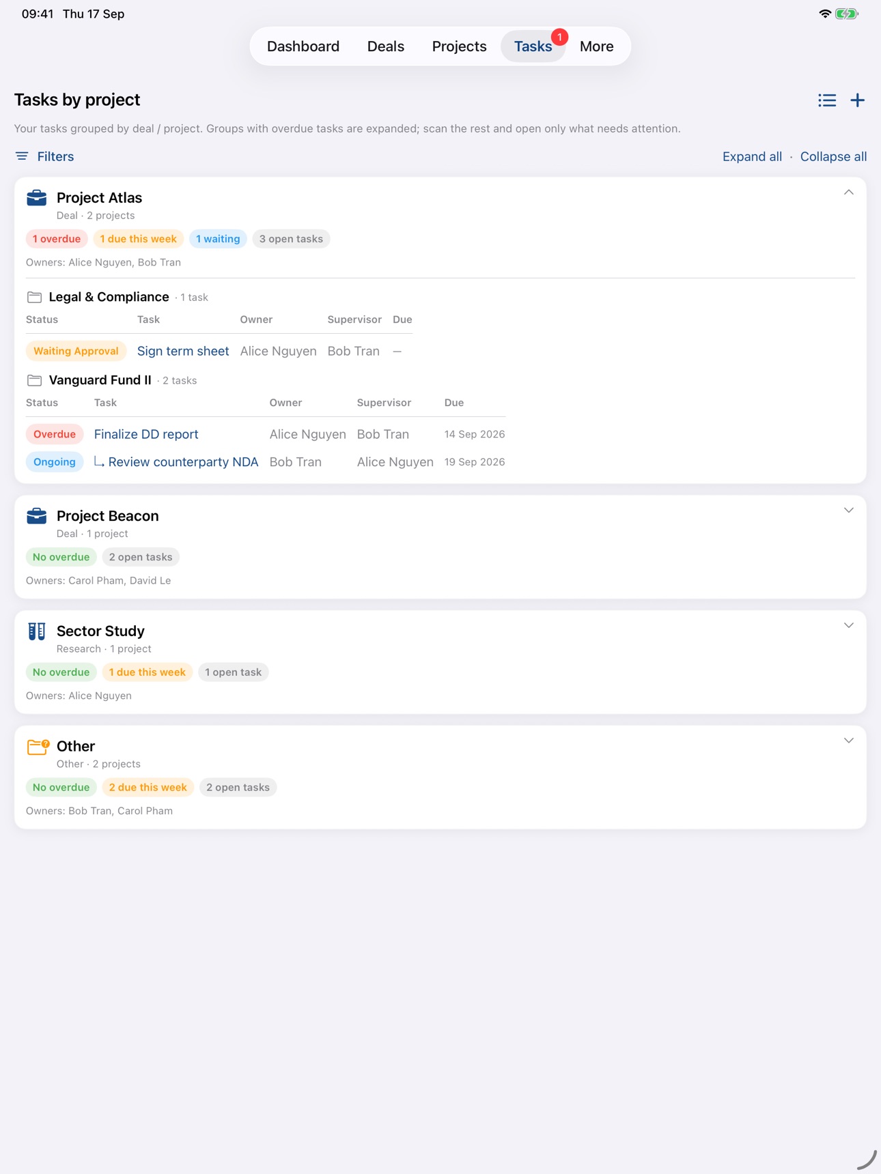Check the battery status icon
The height and width of the screenshot is (1174, 881).
pos(847,14)
